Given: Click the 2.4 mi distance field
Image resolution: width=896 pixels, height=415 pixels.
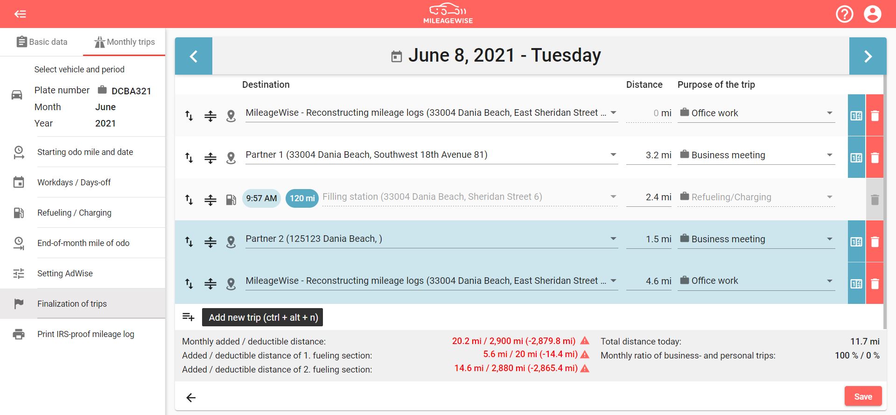Looking at the screenshot, I should (649, 197).
